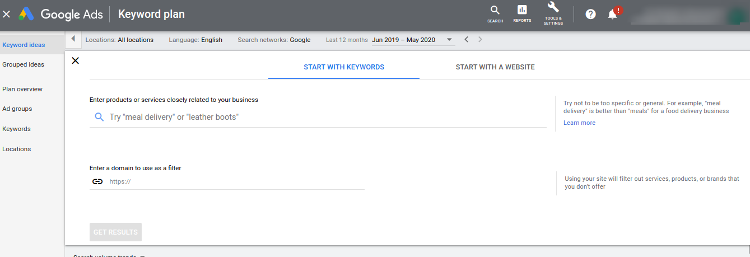Viewport: 750px width, 257px height.
Task: Close the keyword entry panel
Action: tap(76, 60)
